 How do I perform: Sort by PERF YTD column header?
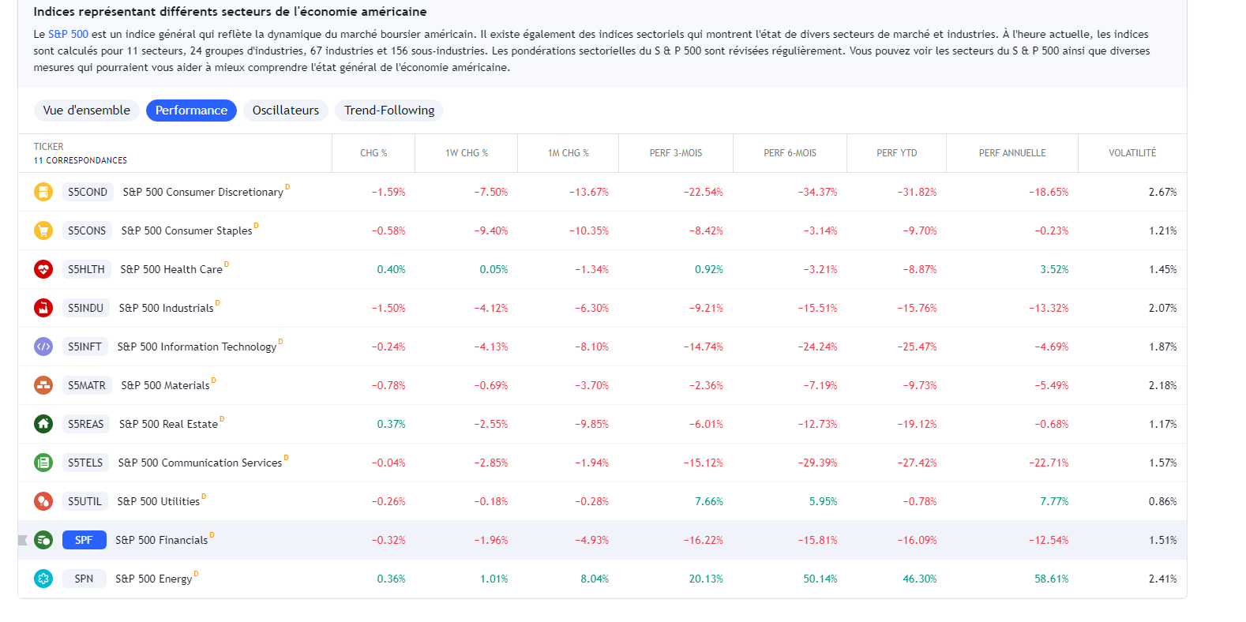(896, 153)
